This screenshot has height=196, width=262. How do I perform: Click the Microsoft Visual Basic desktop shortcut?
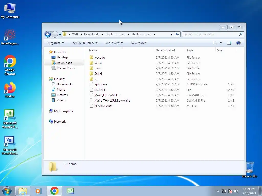coord(10,145)
